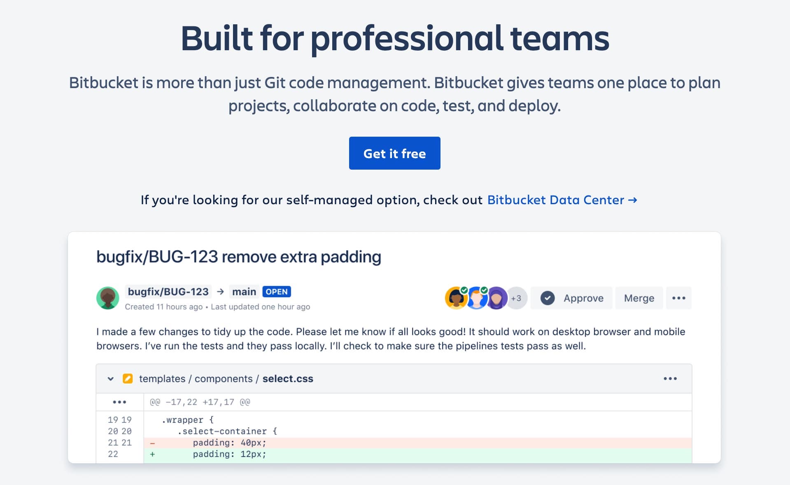Click the Get it free button
Screen dimensions: 790x485
tap(394, 153)
